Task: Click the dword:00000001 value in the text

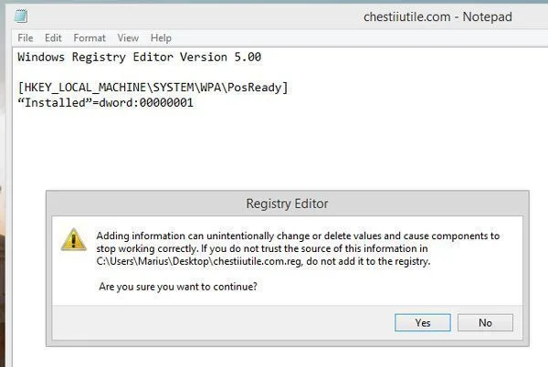Action: [146, 102]
